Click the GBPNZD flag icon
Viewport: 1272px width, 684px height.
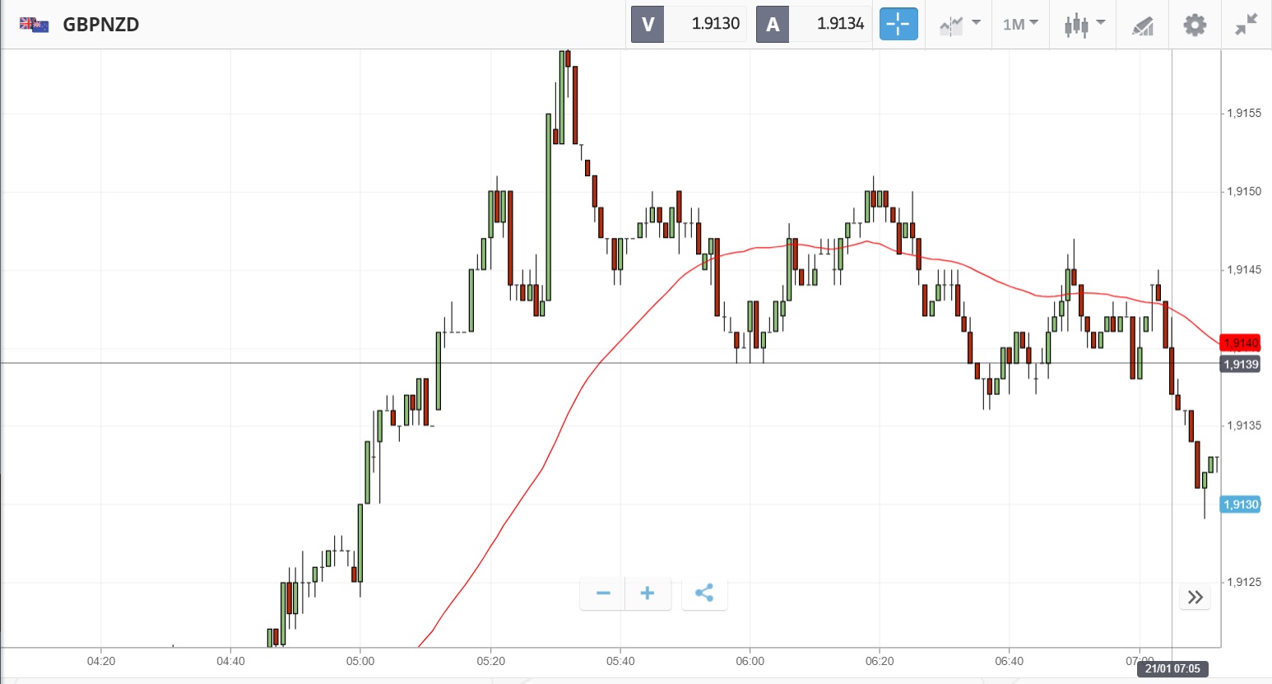coord(35,24)
